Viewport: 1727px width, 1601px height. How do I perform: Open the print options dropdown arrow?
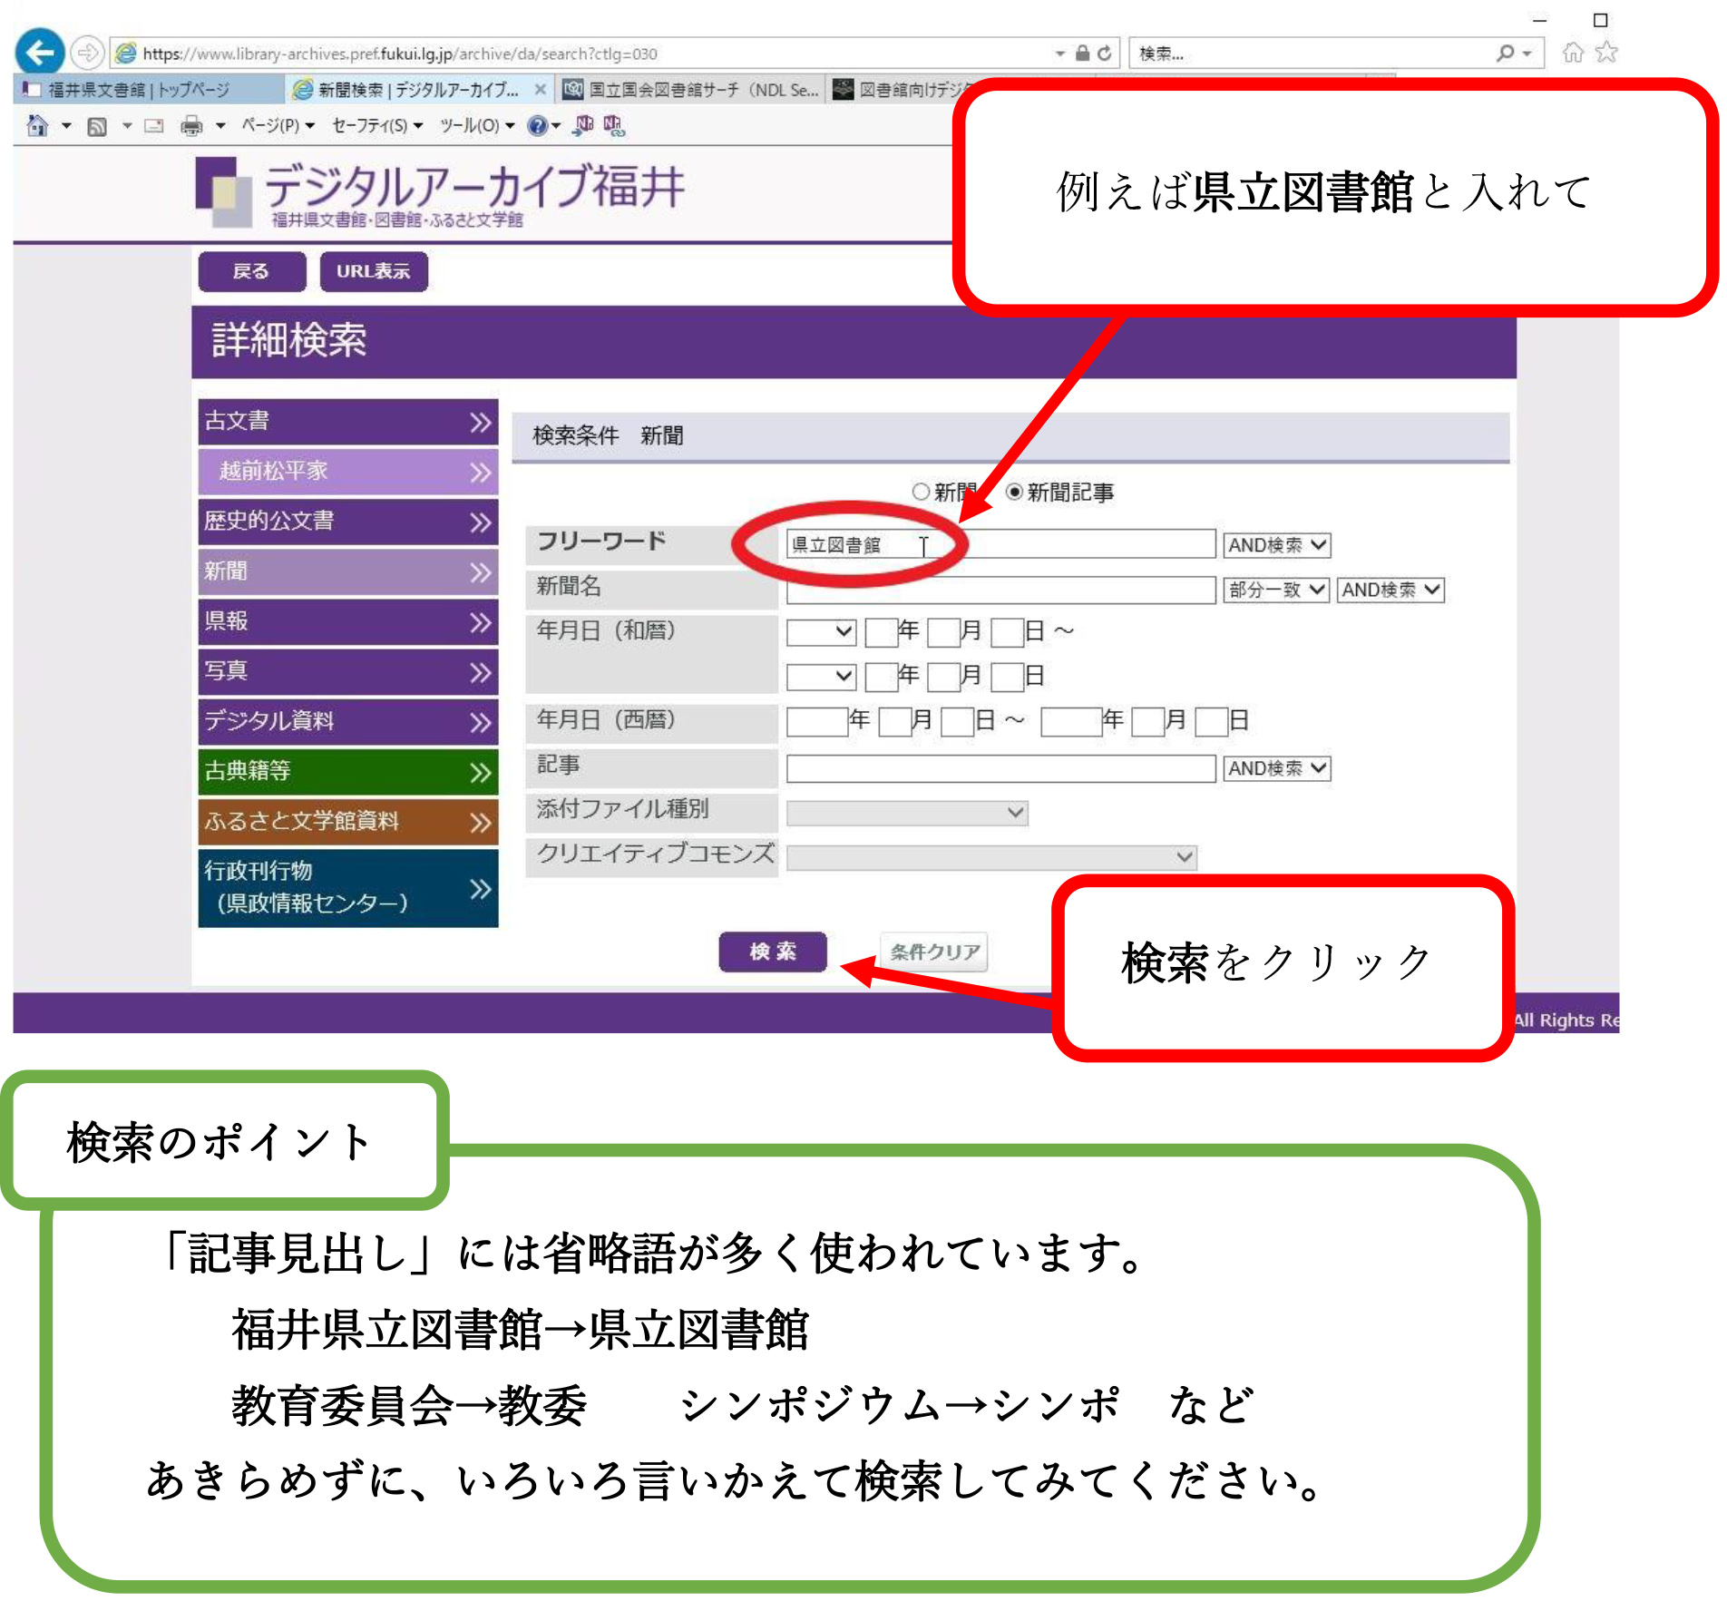pos(220,126)
